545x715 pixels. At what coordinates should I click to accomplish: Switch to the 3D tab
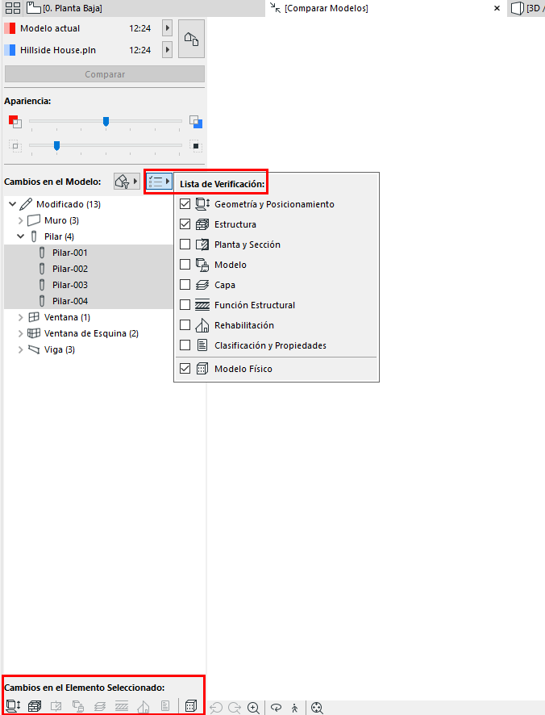[x=527, y=8]
